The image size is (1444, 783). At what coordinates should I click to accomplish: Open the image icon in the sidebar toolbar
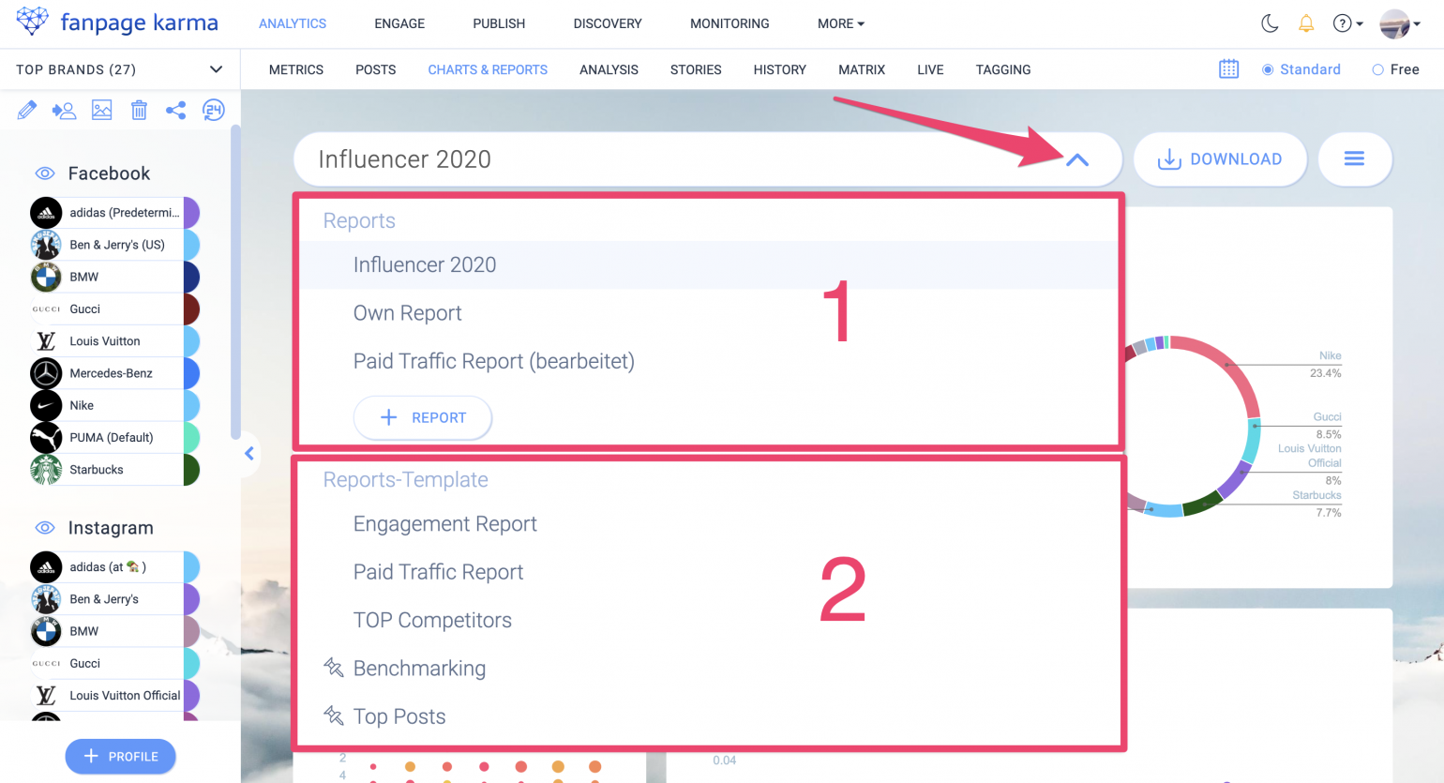101,110
